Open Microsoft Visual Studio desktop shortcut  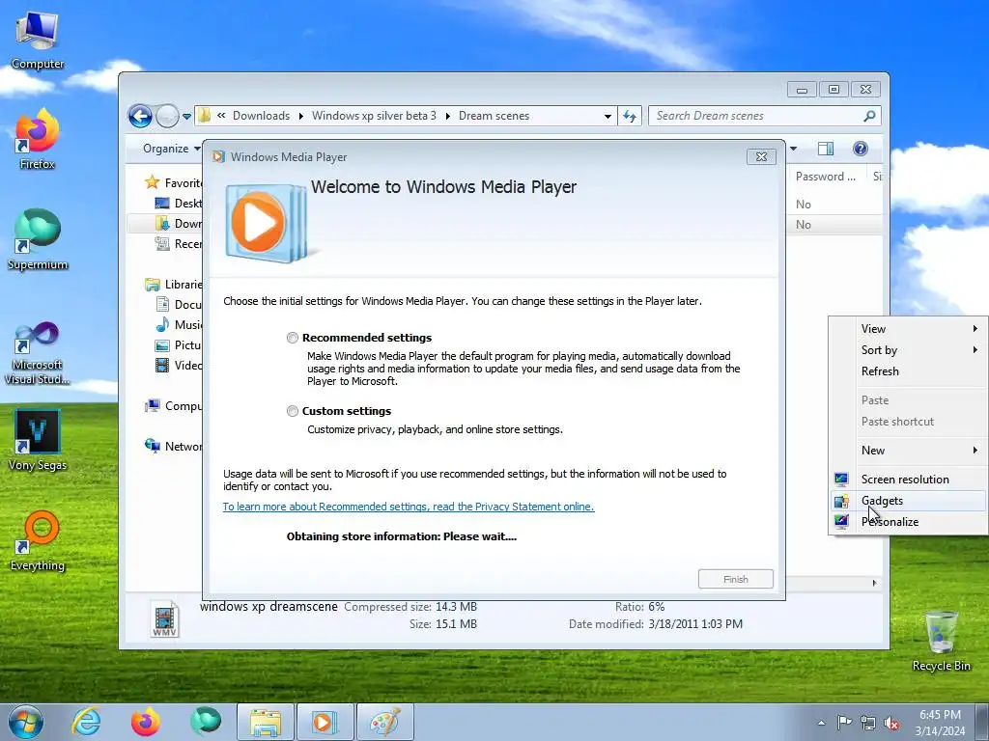pos(38,353)
